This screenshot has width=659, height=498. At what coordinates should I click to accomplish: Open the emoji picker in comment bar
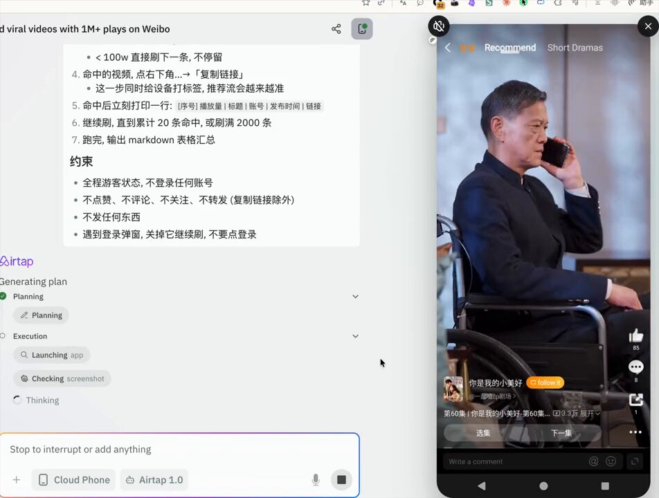(611, 461)
